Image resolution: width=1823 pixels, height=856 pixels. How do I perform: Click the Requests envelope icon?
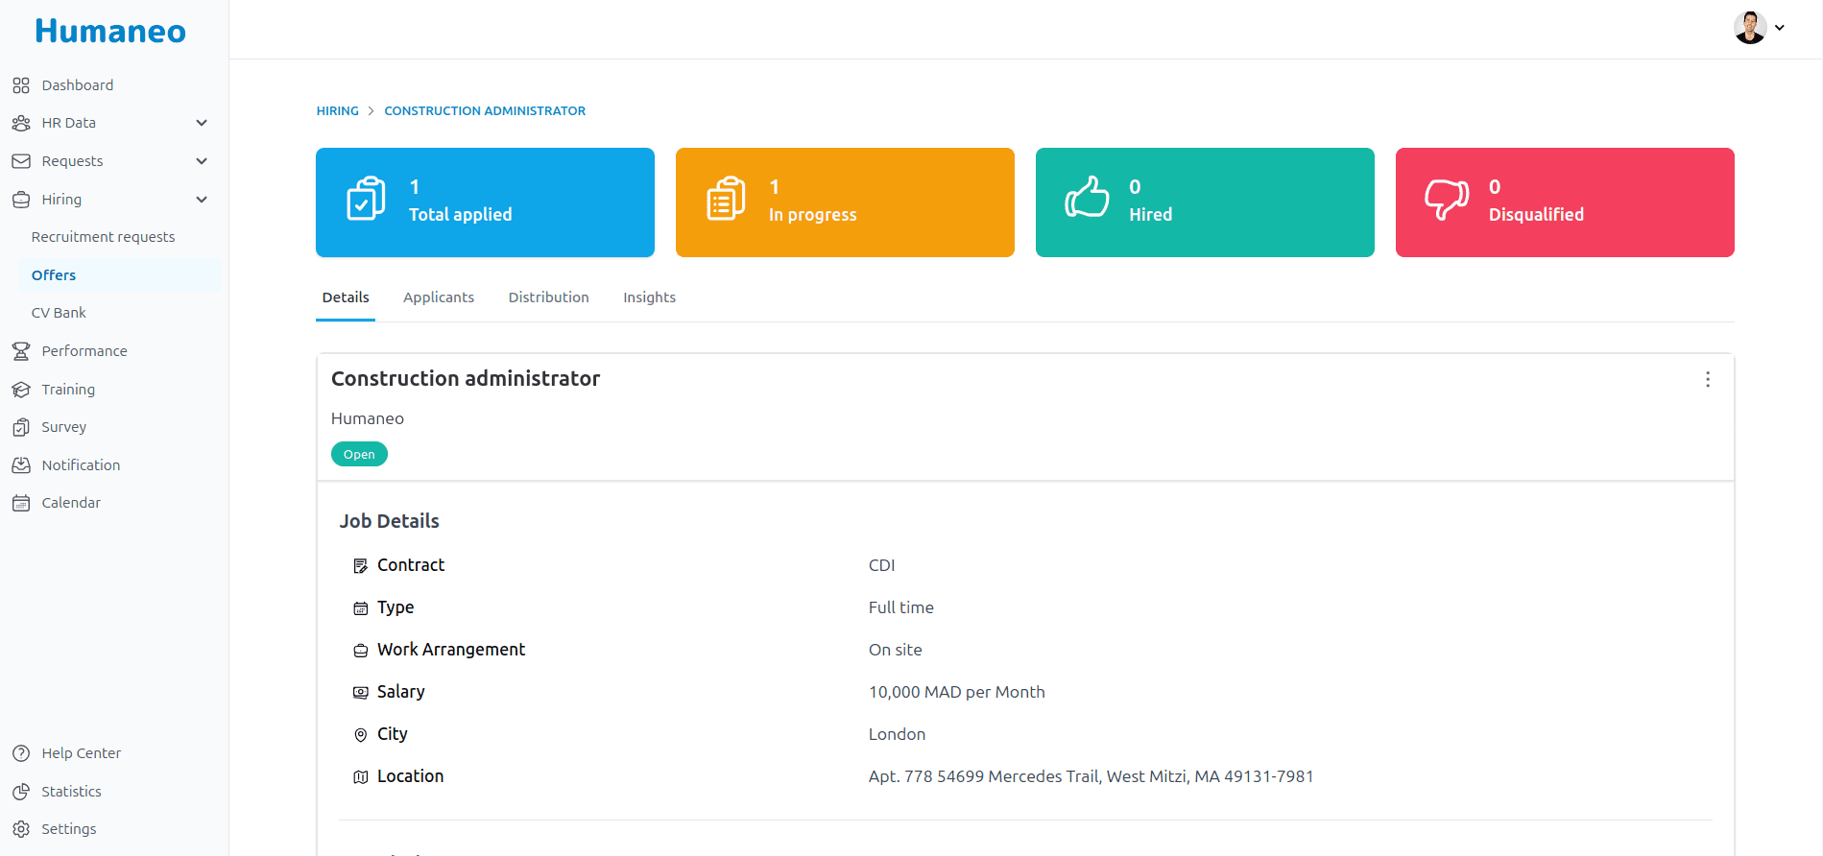tap(21, 161)
